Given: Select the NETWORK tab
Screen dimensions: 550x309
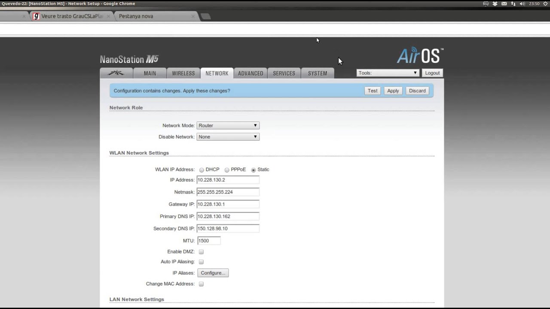Looking at the screenshot, I should click(217, 73).
